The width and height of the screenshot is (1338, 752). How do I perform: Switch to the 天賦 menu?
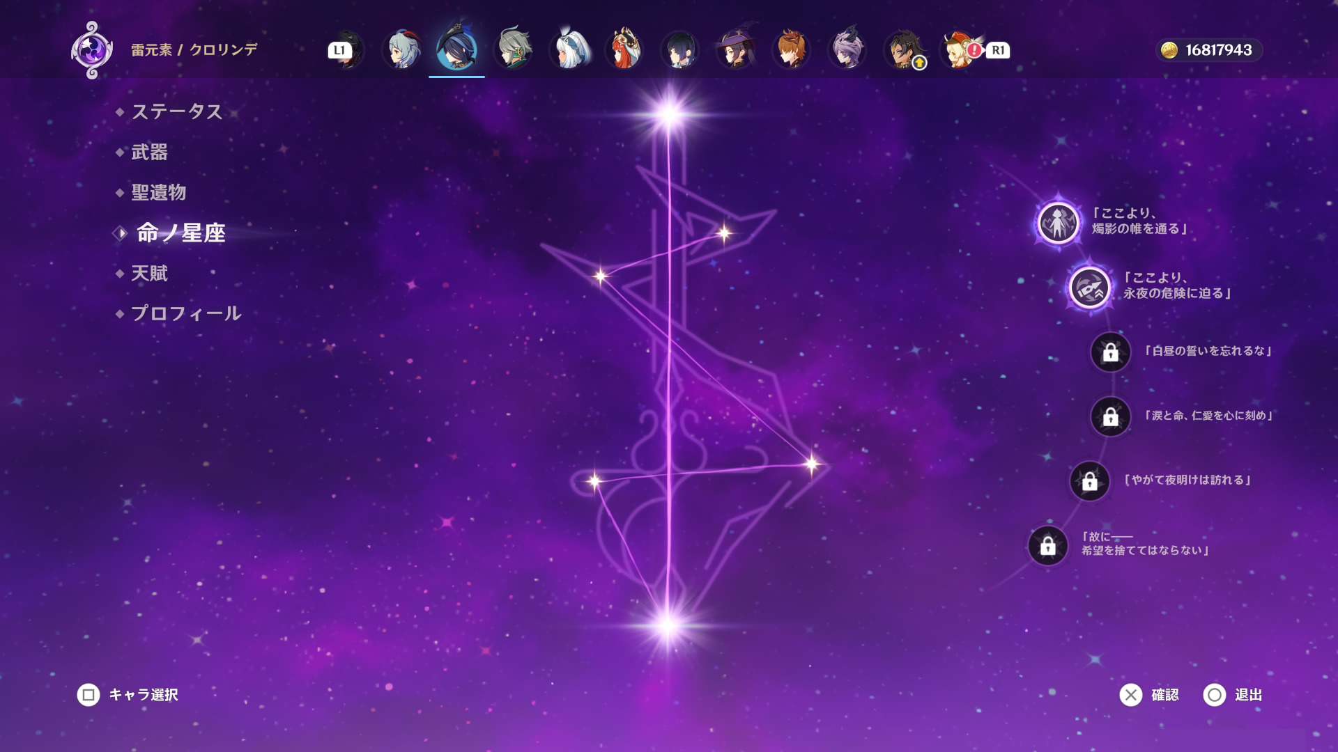[x=150, y=273]
